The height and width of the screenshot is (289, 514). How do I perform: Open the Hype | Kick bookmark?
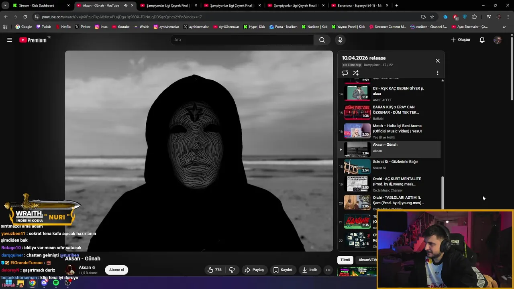(x=254, y=26)
